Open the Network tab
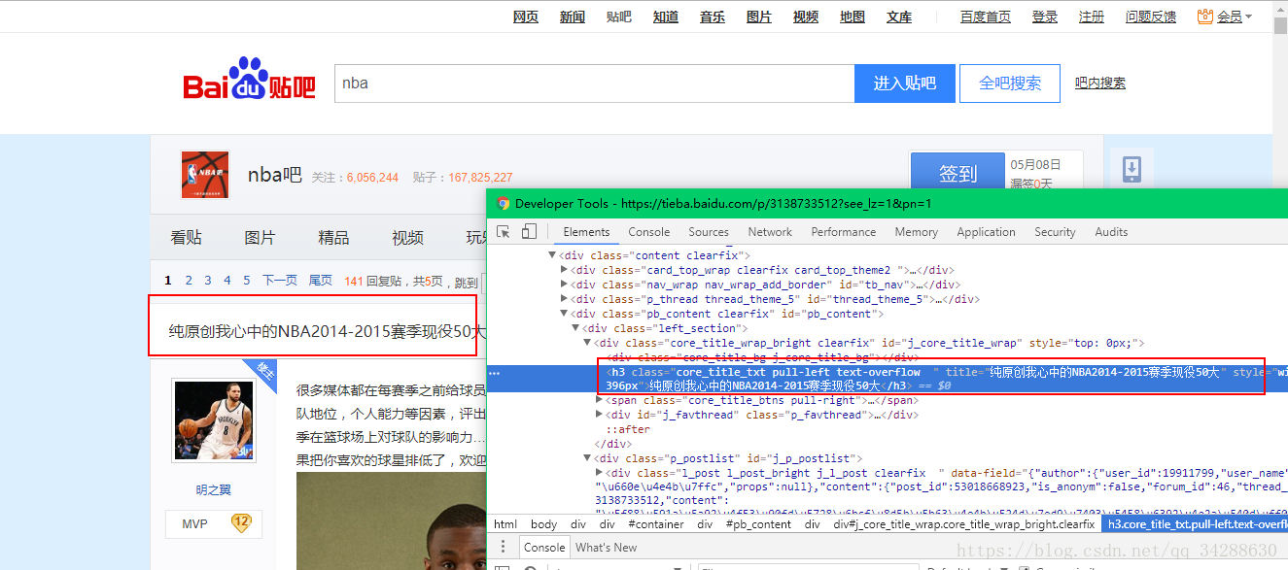 [x=770, y=232]
